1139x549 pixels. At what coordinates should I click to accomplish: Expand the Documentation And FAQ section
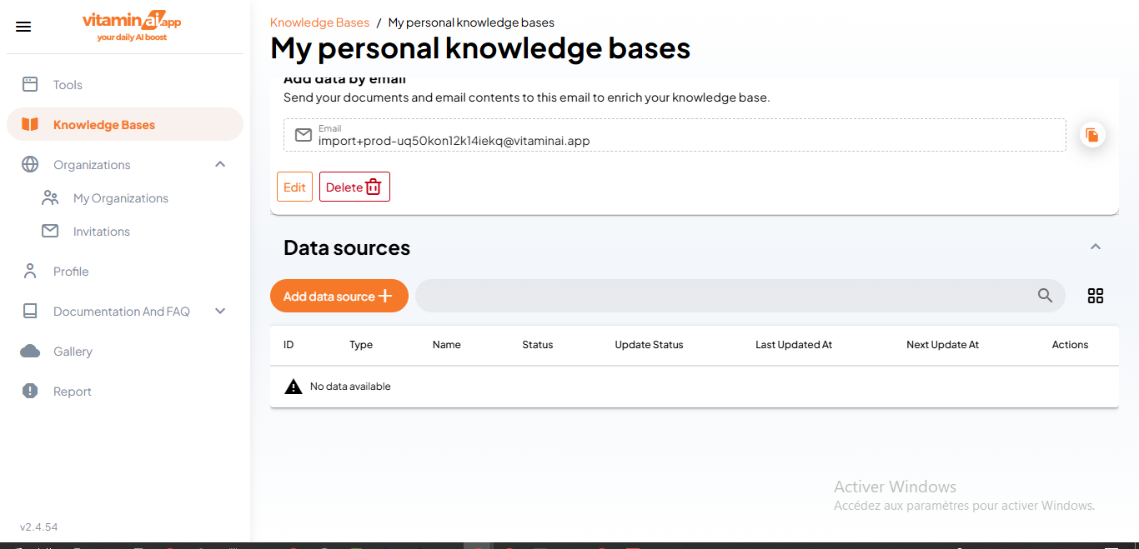(219, 311)
